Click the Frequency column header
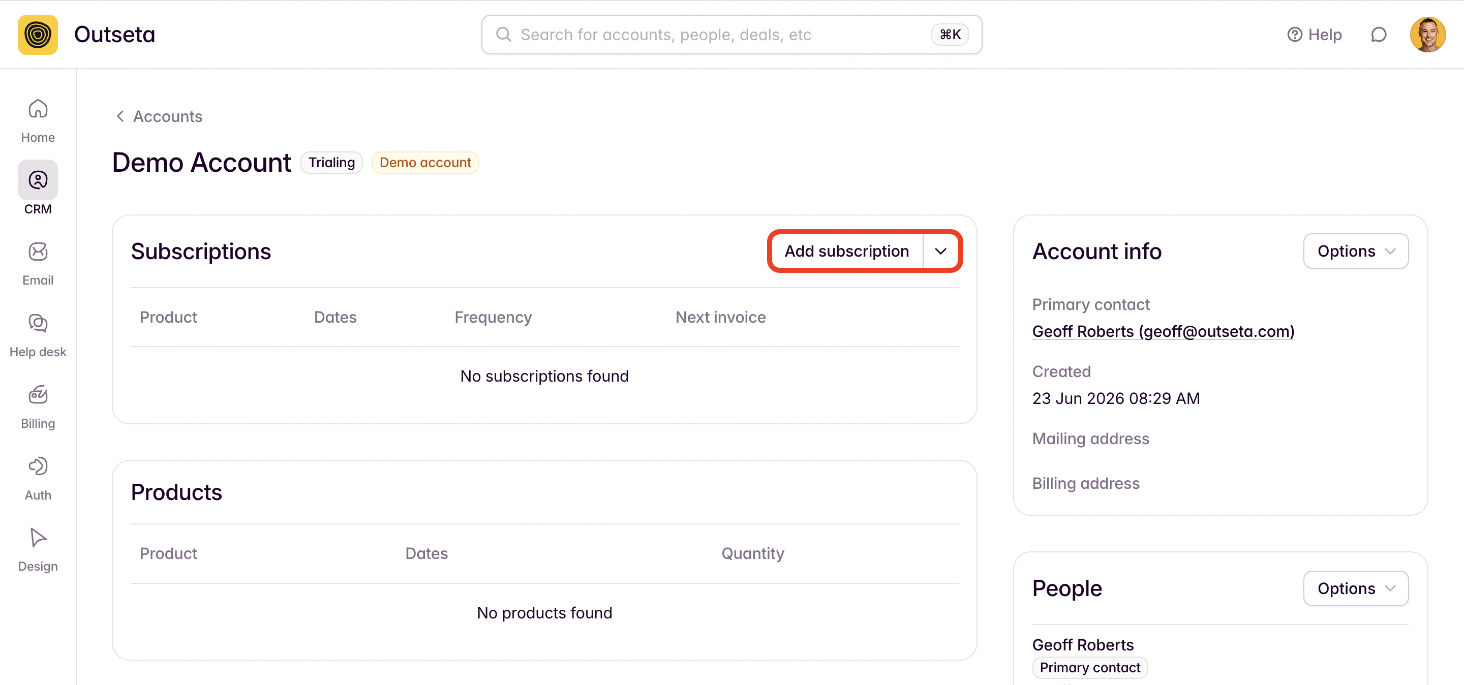Viewport: 1464px width, 685px height. coord(493,317)
